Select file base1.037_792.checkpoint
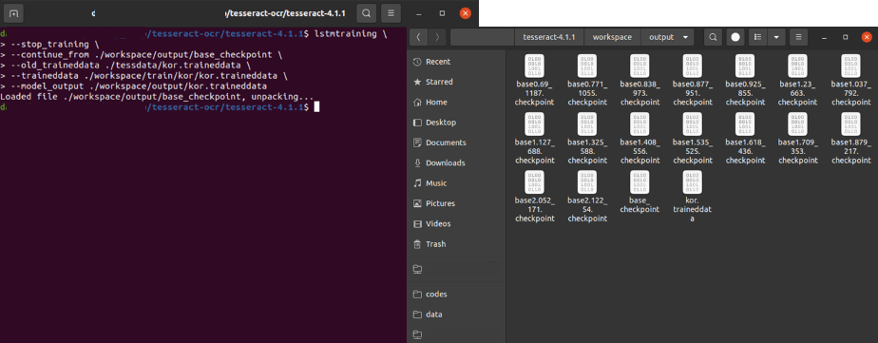 851,80
